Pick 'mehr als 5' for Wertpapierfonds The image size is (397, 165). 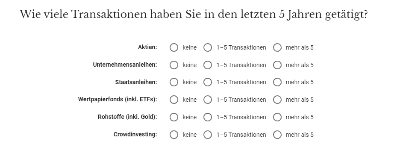pos(277,100)
